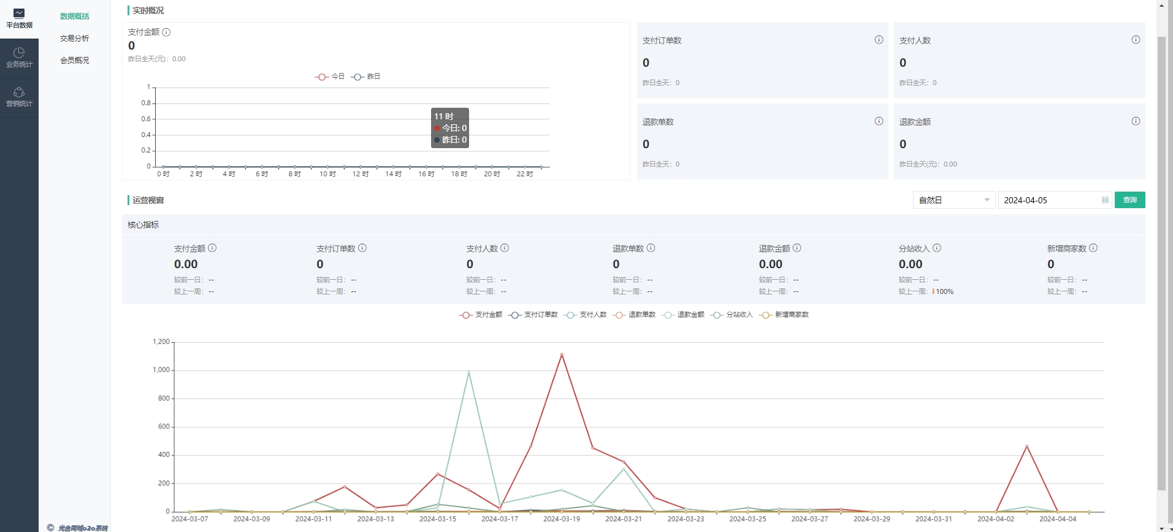The height and width of the screenshot is (532, 1173).
Task: Open the 营销统计 sidebar section
Action: pyautogui.click(x=19, y=97)
